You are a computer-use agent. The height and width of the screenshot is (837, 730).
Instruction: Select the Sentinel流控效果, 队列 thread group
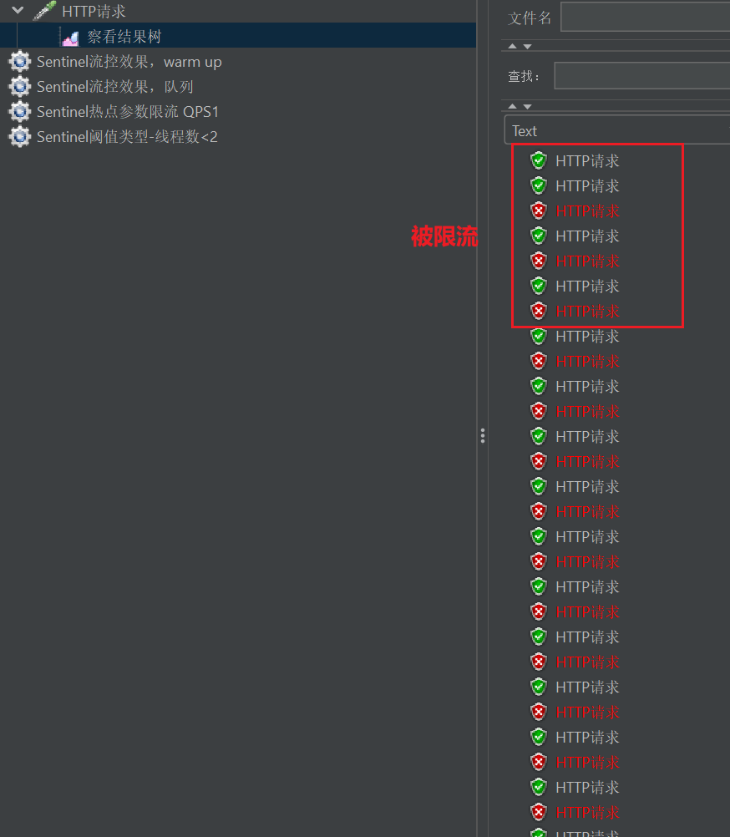[114, 87]
